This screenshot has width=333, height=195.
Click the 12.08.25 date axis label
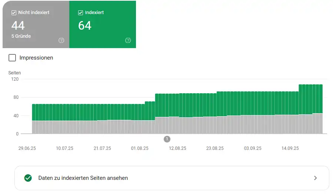click(177, 148)
